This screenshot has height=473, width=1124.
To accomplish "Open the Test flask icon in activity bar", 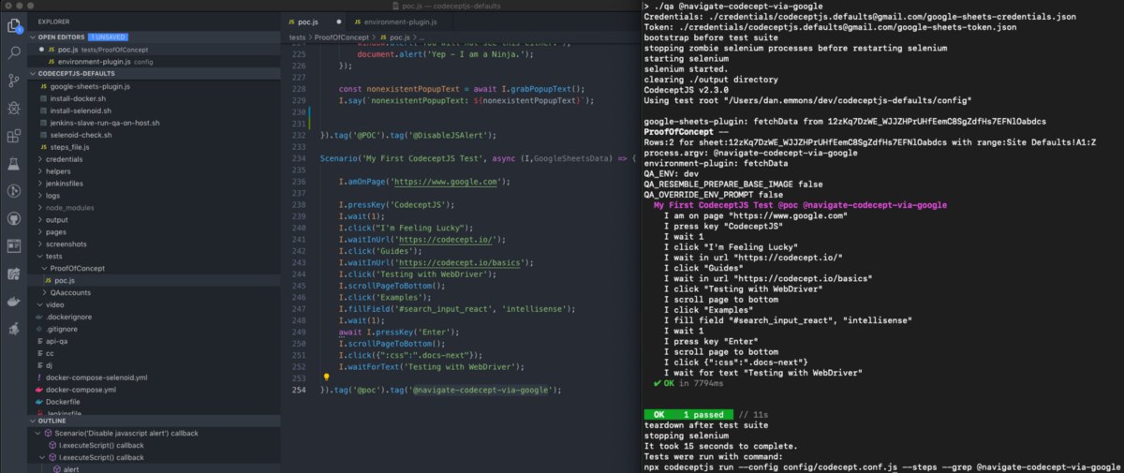I will point(13,164).
